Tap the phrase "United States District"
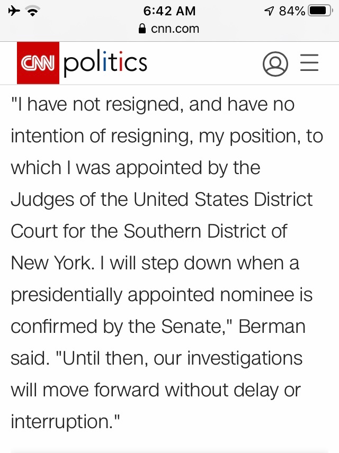The image size is (339, 453). [223, 200]
